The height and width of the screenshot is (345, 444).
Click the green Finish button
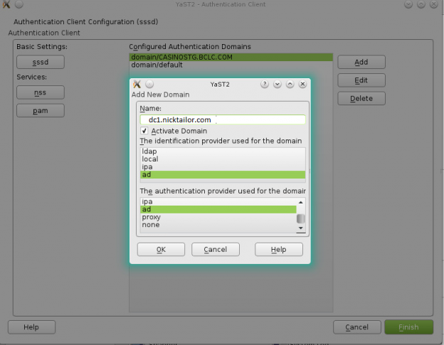408,327
